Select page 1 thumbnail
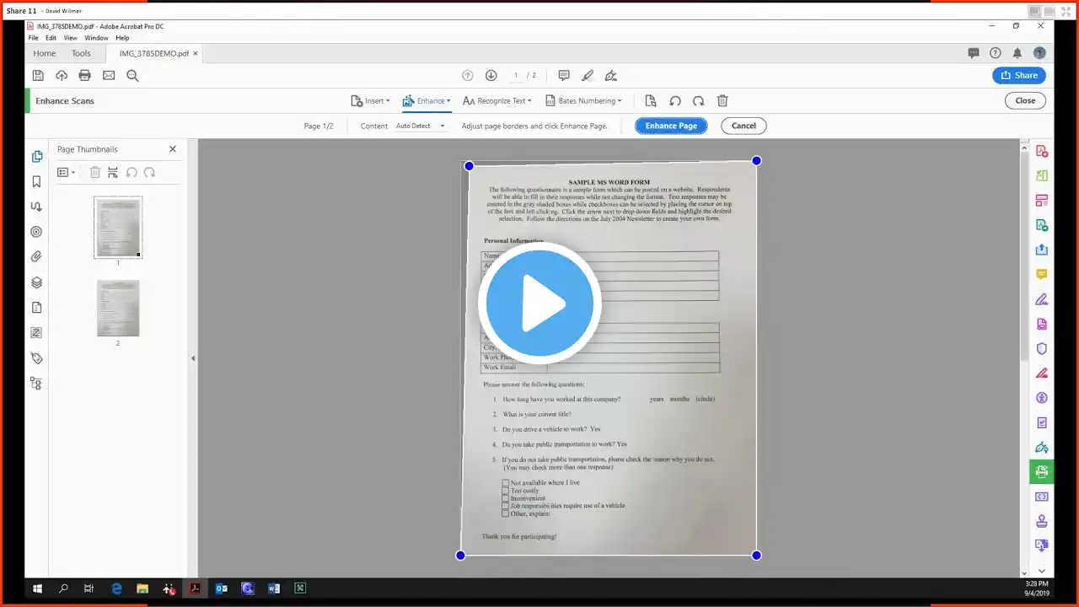1079x607 pixels. point(118,227)
